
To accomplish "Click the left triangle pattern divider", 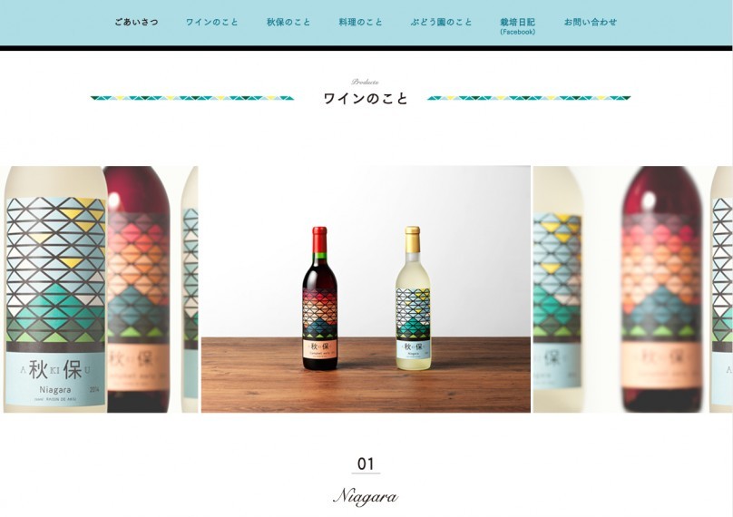I will tap(192, 98).
